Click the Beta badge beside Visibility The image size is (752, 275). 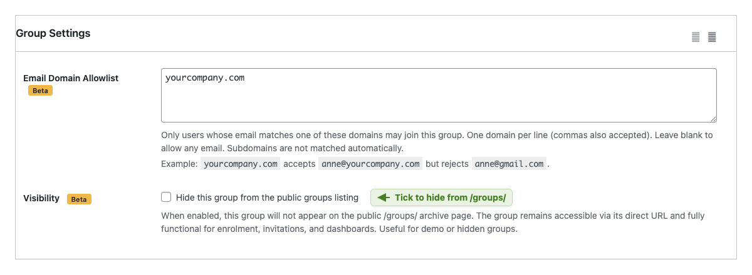79,199
